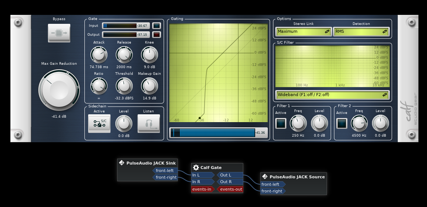
Task: Click the 2000 ms release value
Action: coord(124,67)
